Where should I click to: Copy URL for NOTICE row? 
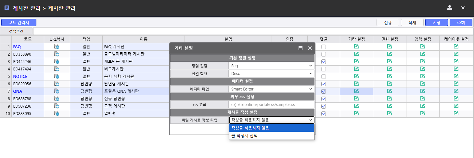click(x=57, y=76)
